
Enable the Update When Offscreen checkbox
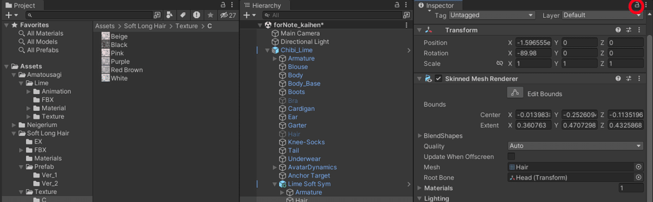(x=511, y=156)
